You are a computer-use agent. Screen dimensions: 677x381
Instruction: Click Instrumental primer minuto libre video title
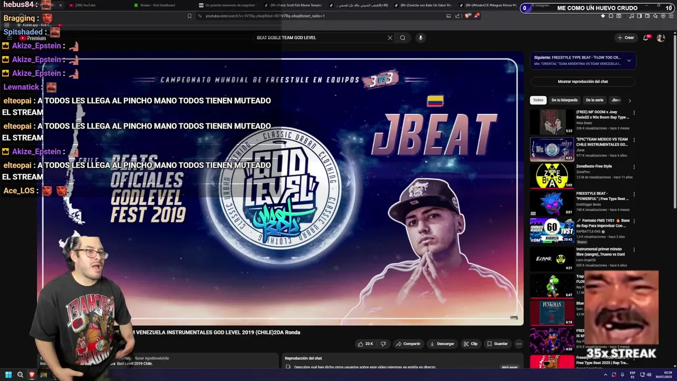click(x=600, y=251)
